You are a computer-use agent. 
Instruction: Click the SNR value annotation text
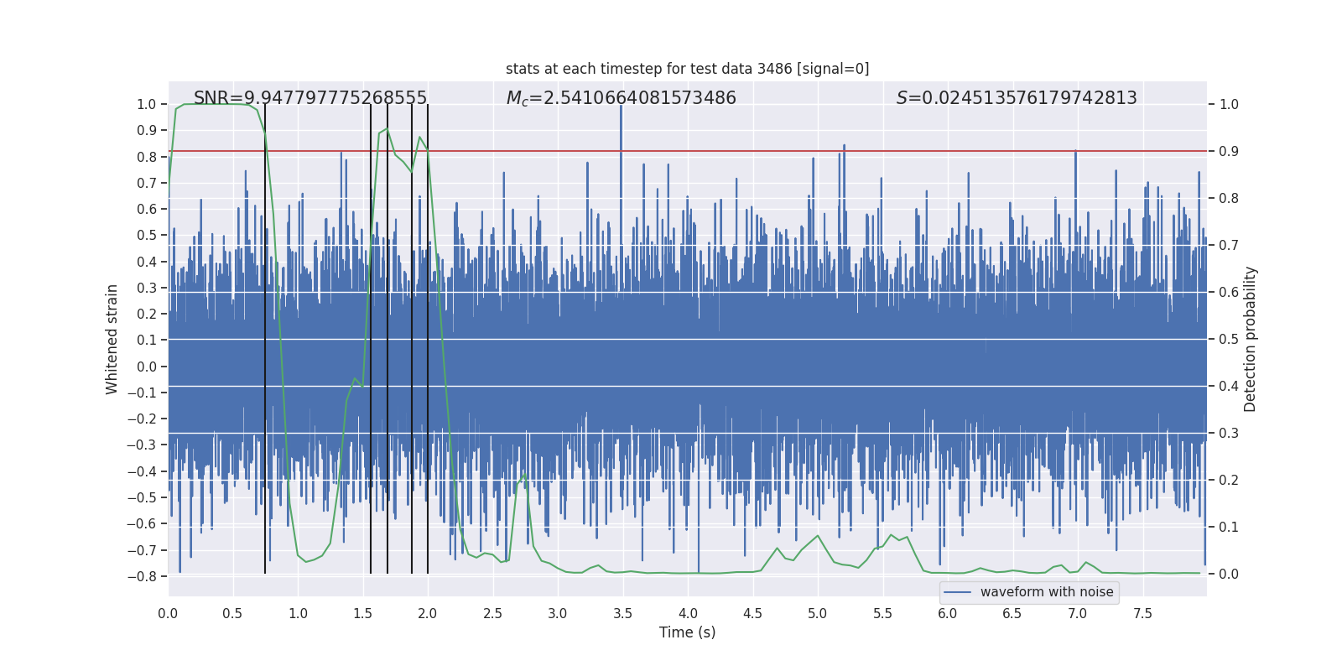310,98
